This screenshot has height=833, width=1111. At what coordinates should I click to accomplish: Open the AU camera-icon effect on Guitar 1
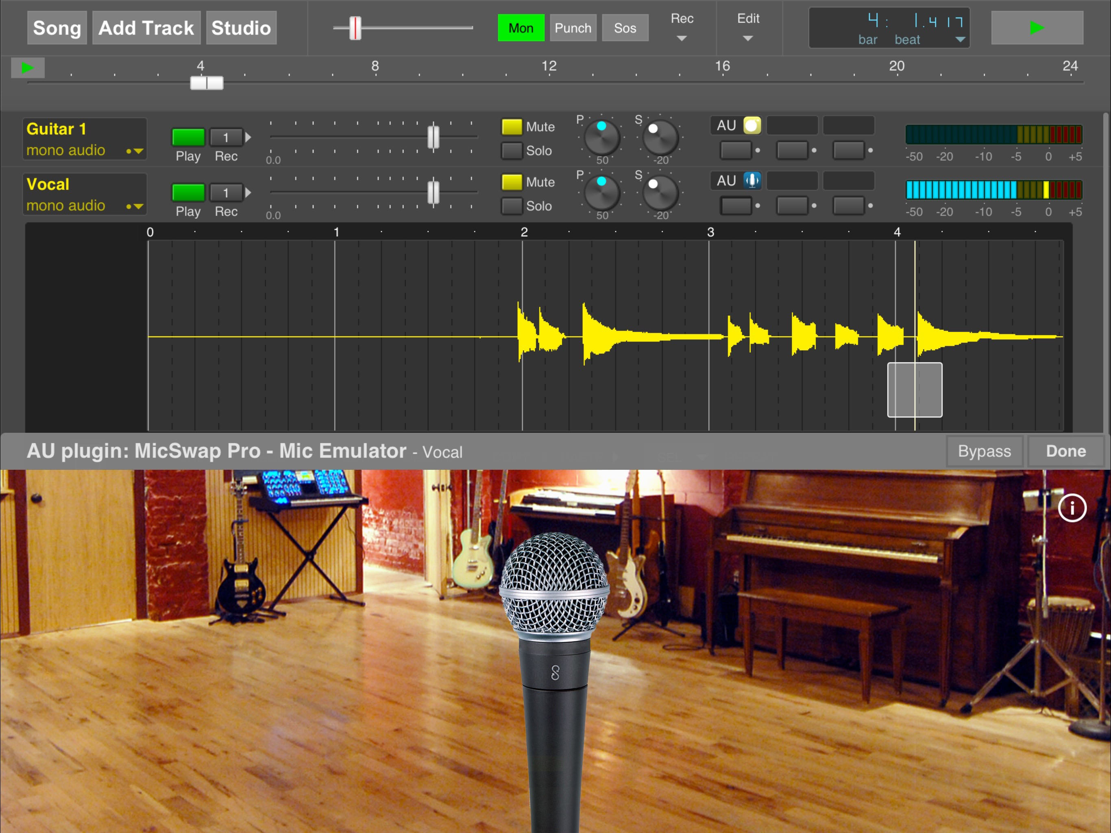[x=752, y=126]
